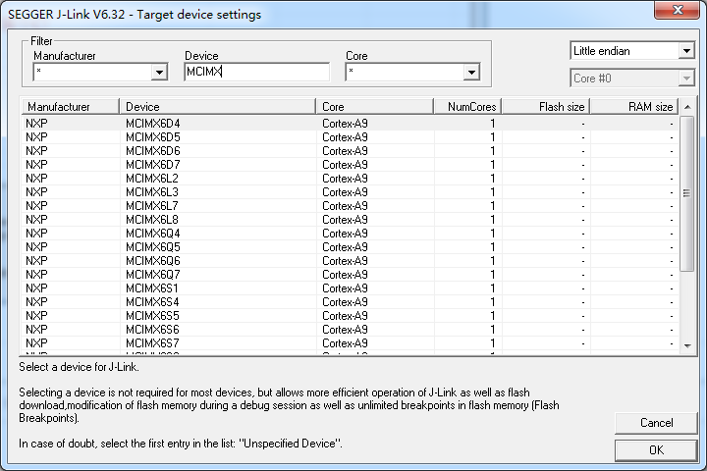Select the MCIMX6S6 device row
Image resolution: width=707 pixels, height=471 pixels.
click(x=350, y=330)
